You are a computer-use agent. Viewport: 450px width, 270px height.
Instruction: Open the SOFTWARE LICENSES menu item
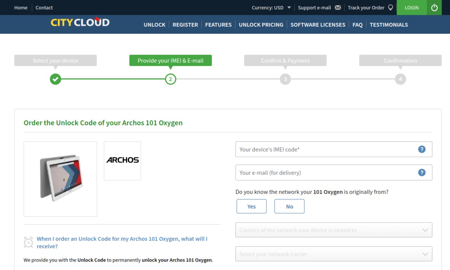point(318,25)
